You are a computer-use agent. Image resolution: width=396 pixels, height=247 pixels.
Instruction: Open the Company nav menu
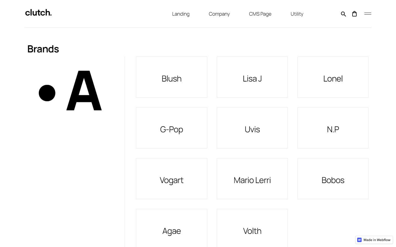coord(219,14)
